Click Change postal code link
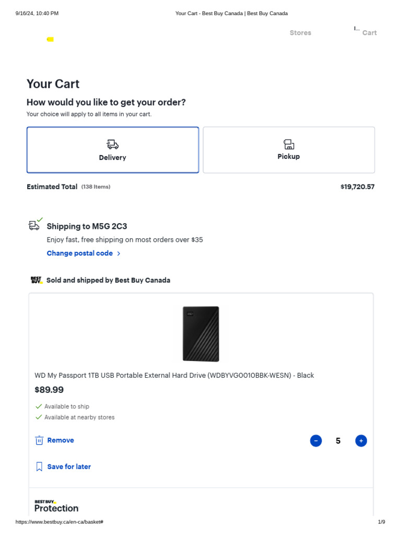 [x=80, y=253]
